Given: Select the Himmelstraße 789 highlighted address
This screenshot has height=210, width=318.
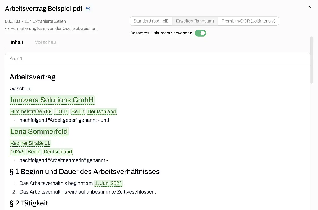Looking at the screenshot, I should coord(31,111).
